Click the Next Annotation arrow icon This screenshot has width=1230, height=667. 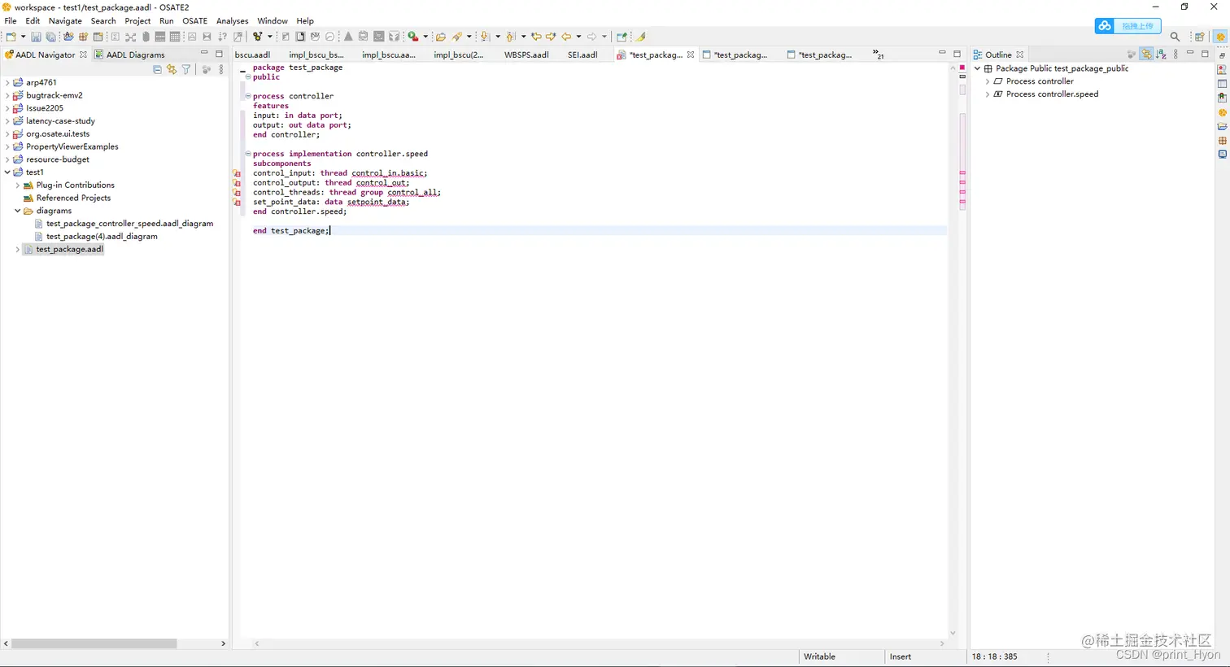[x=485, y=37]
